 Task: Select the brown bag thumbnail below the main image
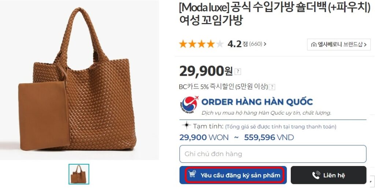point(79,174)
